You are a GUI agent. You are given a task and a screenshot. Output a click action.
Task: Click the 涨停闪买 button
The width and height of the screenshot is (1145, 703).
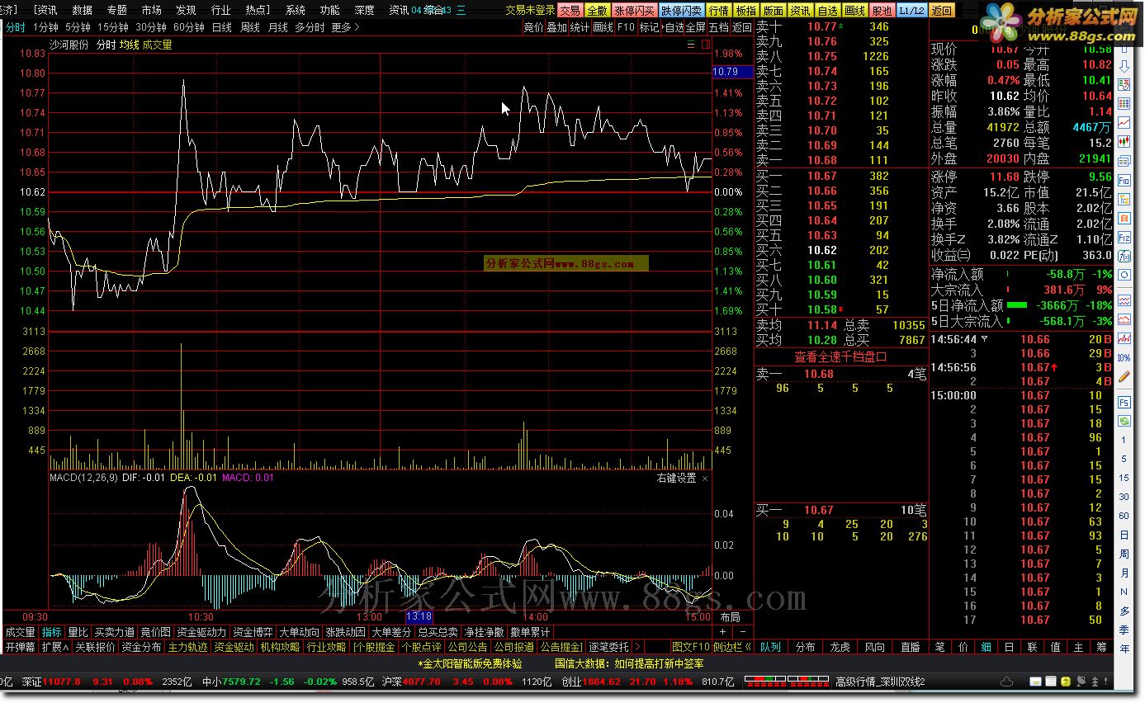click(635, 11)
